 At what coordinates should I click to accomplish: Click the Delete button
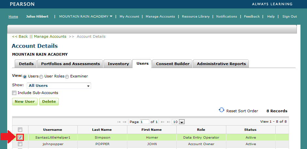[49, 102]
